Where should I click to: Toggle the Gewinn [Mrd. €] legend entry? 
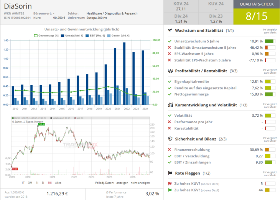click(x=118, y=36)
